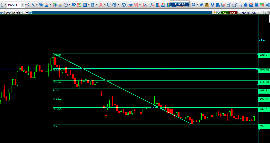This screenshot has width=270, height=143.
Task: Open the handshake deals icon
Action: (x=73, y=5)
